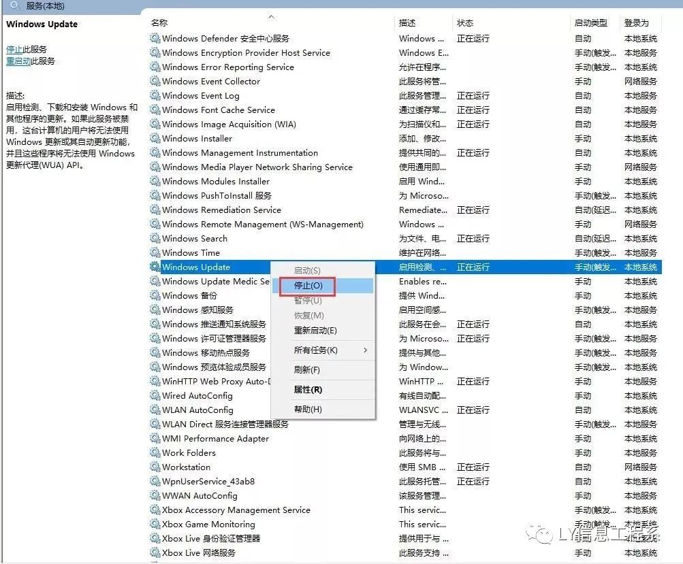This screenshot has width=683, height=564.
Task: Click the gear icon of Windows Management Instrumentation
Action: tap(155, 153)
